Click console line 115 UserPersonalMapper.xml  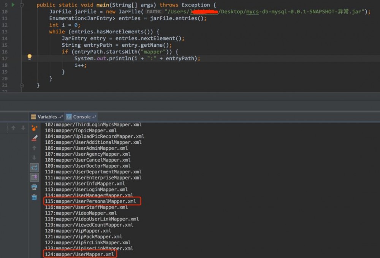pos(90,201)
